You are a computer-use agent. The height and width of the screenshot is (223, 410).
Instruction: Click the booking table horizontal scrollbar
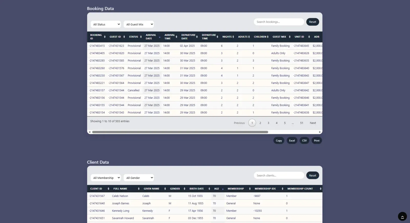(x=180, y=132)
